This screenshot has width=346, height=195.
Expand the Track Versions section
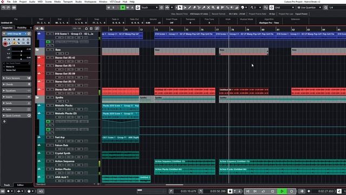coord(17,78)
